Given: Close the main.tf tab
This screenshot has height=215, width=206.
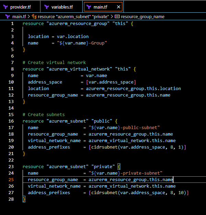Looking at the screenshot, I should coord(119,7).
